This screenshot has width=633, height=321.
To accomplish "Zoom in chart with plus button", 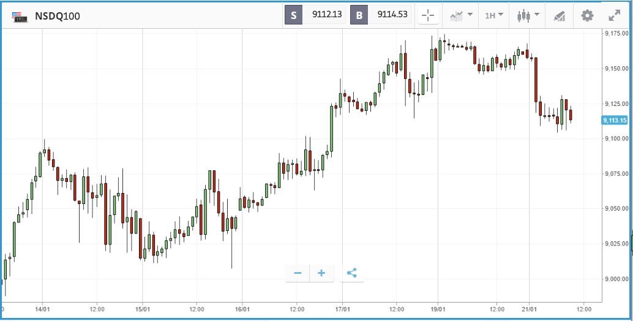I will 321,273.
